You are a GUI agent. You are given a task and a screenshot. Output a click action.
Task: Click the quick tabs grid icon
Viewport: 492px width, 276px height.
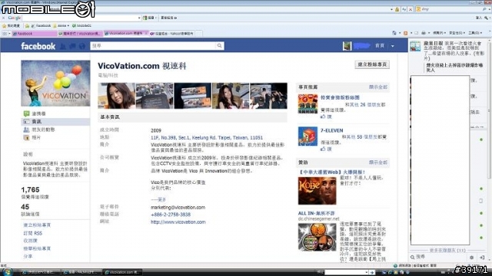5,33
